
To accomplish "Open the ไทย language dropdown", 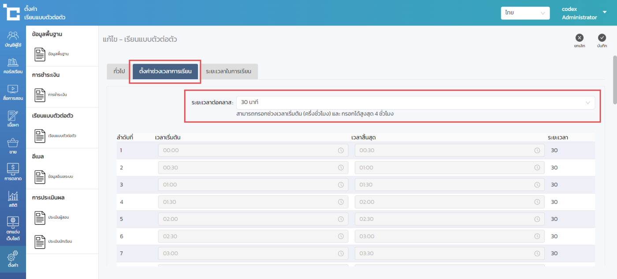I will tap(525, 13).
